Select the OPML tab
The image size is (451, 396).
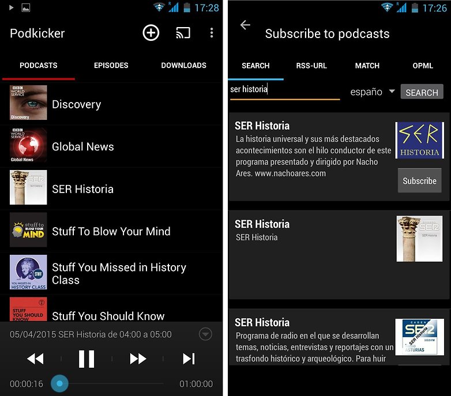423,66
